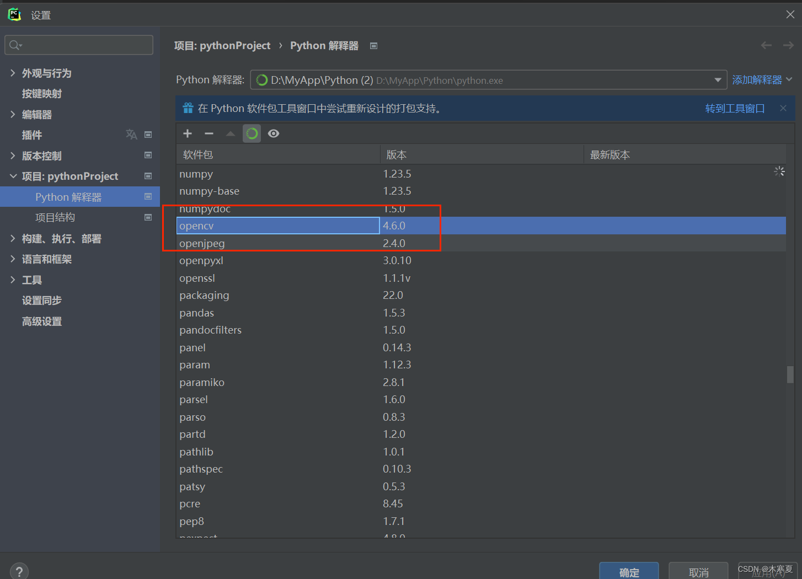Click the PyCharm logo in title bar

pos(14,15)
